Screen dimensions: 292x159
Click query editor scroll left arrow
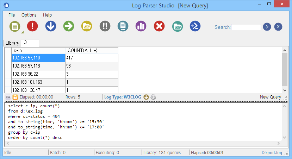[x=8, y=144]
